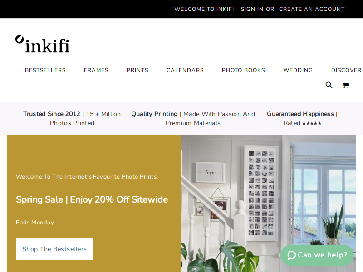Open the shopping cart icon
The height and width of the screenshot is (272, 363).
[x=346, y=85]
